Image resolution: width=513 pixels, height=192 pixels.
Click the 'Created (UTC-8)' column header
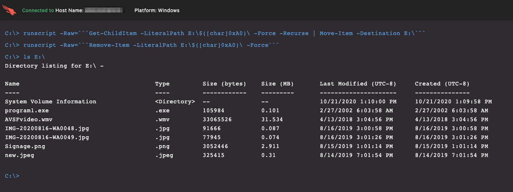click(442, 84)
